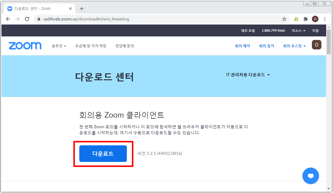333x193 pixels.
Task: Open the green extension icon in the toolbar
Action: [296, 19]
